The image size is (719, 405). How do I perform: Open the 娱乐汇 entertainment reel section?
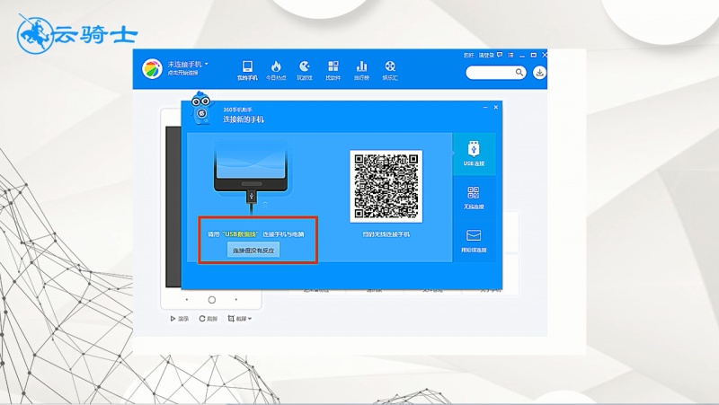point(390,71)
